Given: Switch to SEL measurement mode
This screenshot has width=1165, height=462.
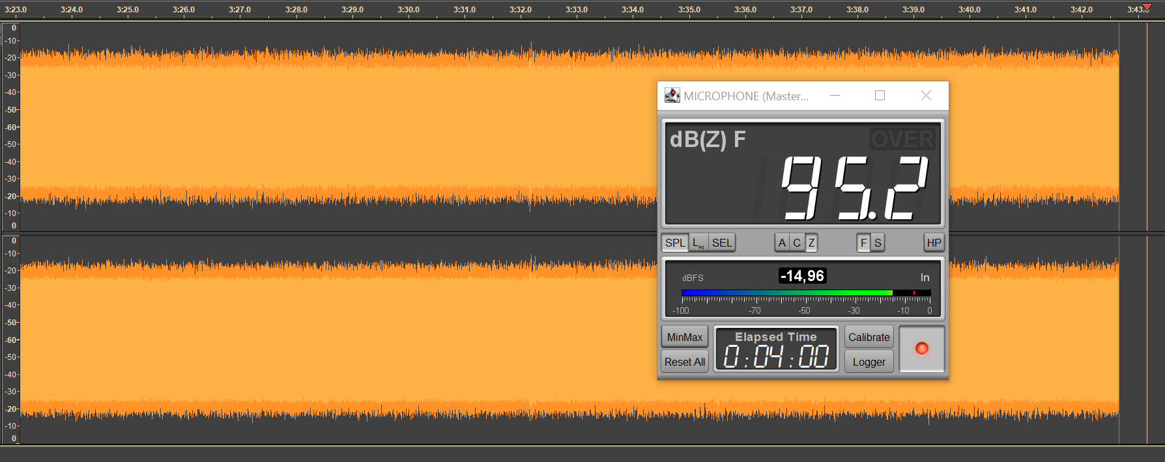Looking at the screenshot, I should click(x=722, y=243).
